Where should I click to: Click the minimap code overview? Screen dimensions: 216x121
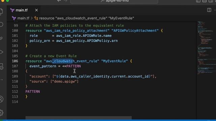pos(206,48)
